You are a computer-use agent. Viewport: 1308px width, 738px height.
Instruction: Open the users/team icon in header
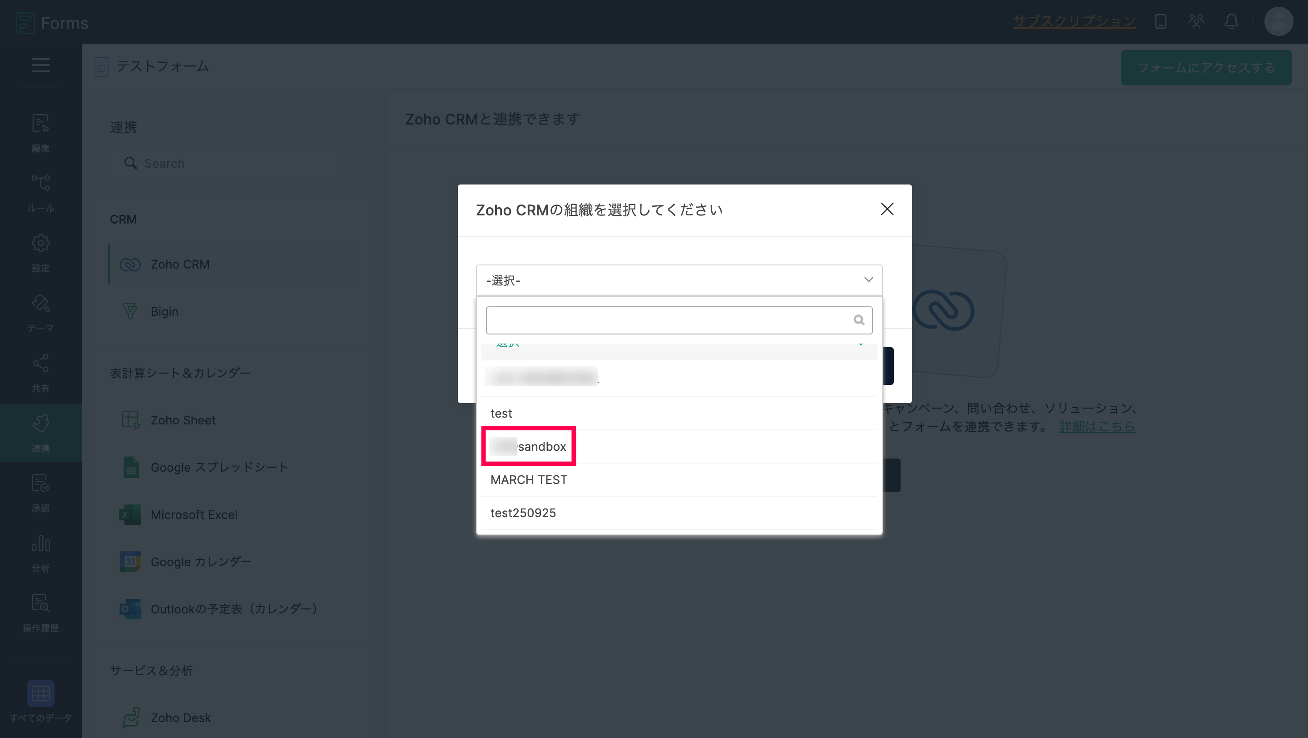click(1196, 21)
